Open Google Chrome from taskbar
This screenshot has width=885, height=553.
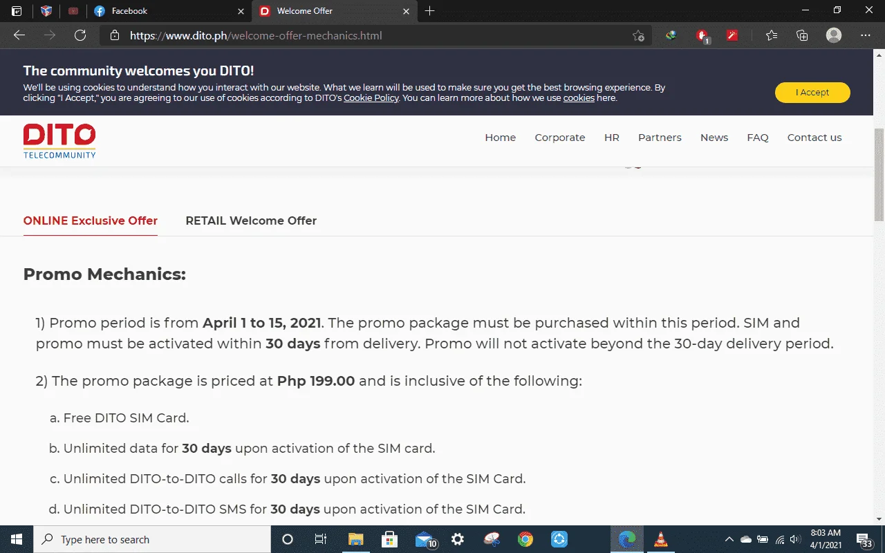click(525, 539)
